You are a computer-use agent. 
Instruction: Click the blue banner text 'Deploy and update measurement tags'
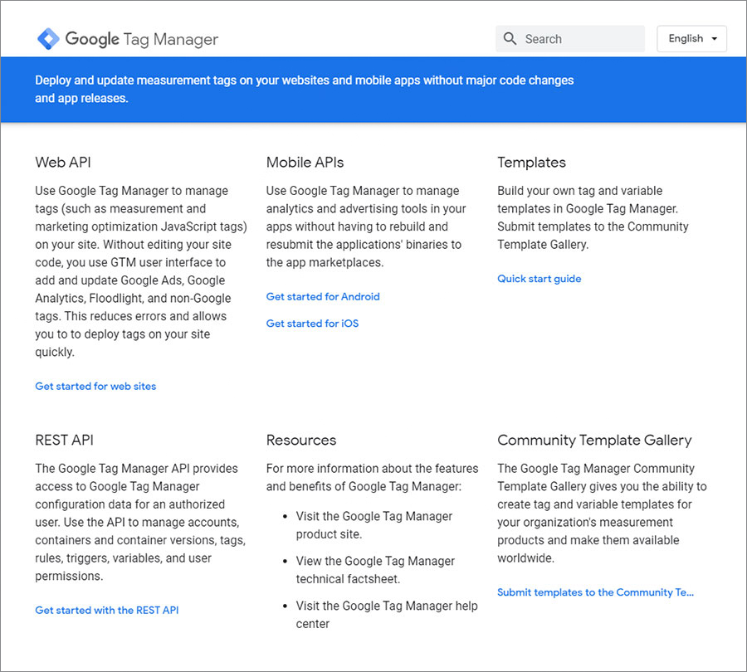point(304,89)
